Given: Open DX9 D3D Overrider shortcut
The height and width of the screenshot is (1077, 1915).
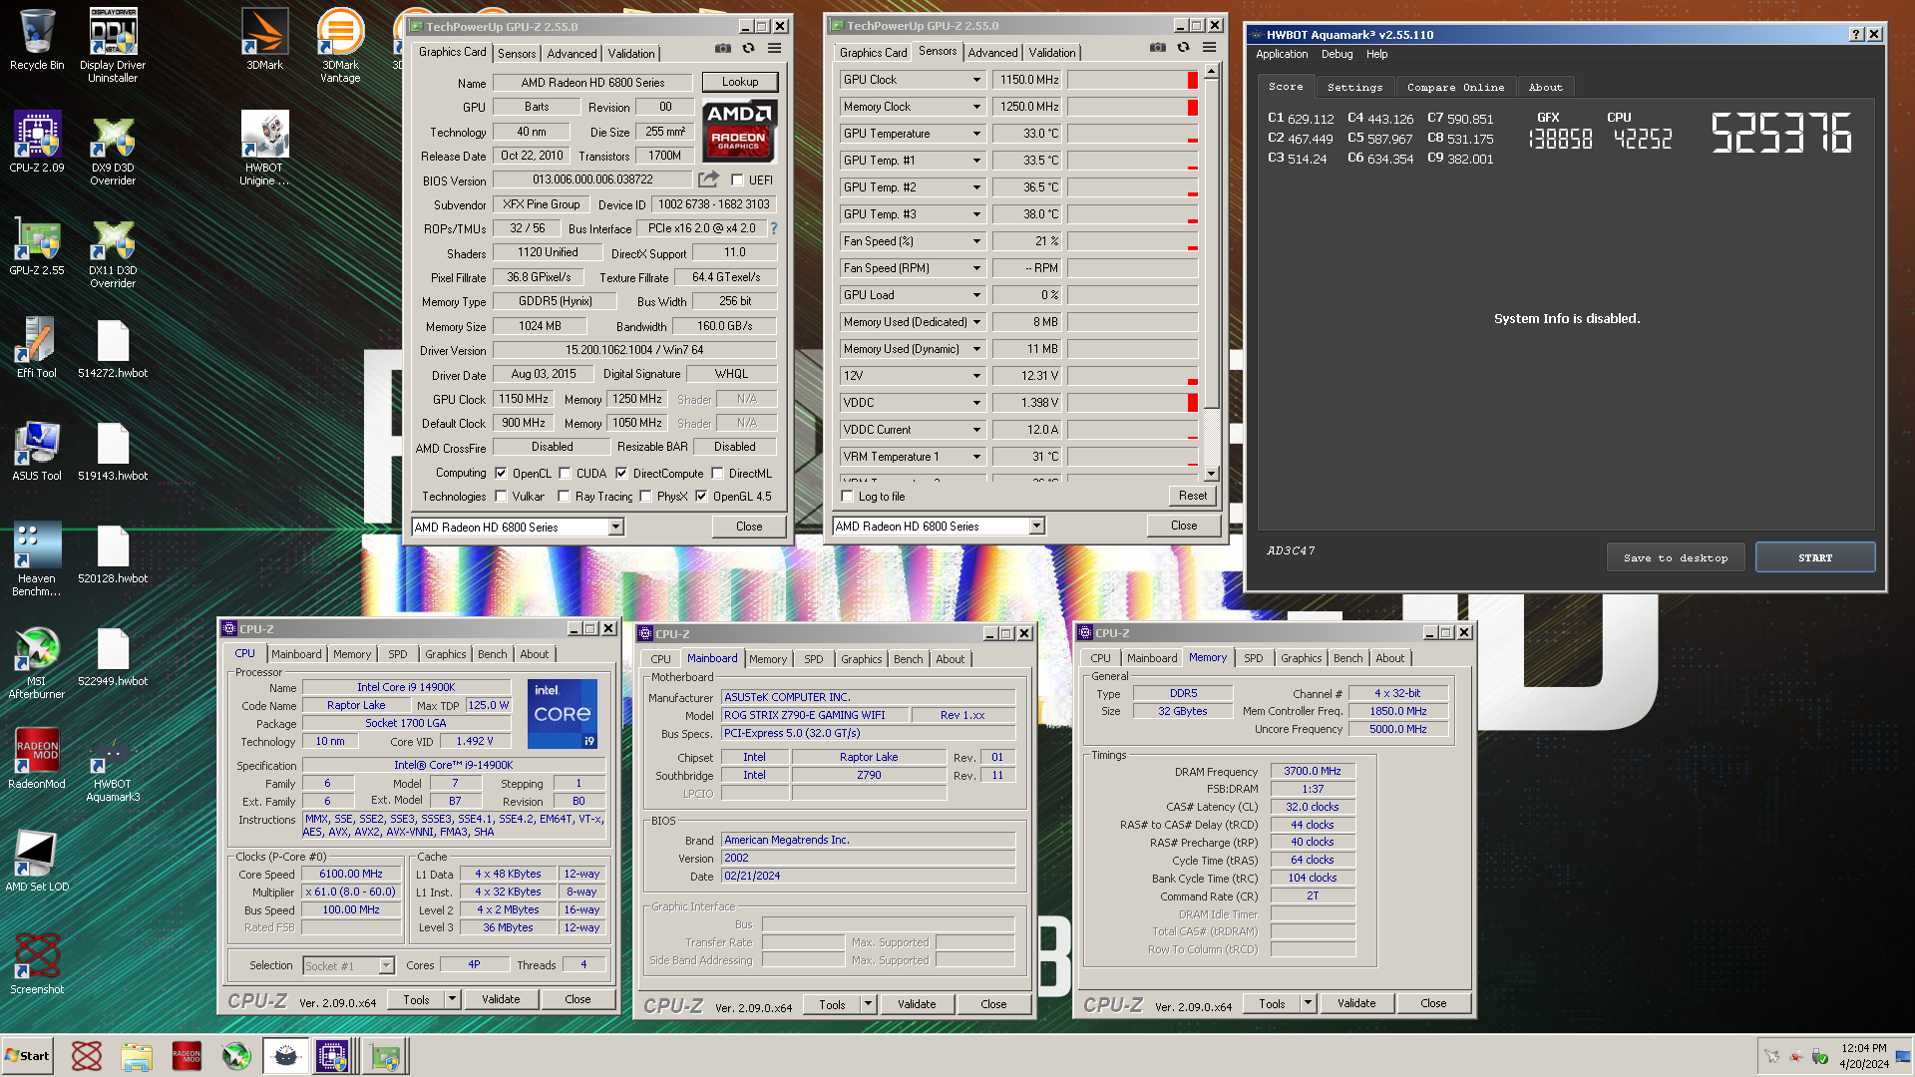Looking at the screenshot, I should tap(113, 150).
